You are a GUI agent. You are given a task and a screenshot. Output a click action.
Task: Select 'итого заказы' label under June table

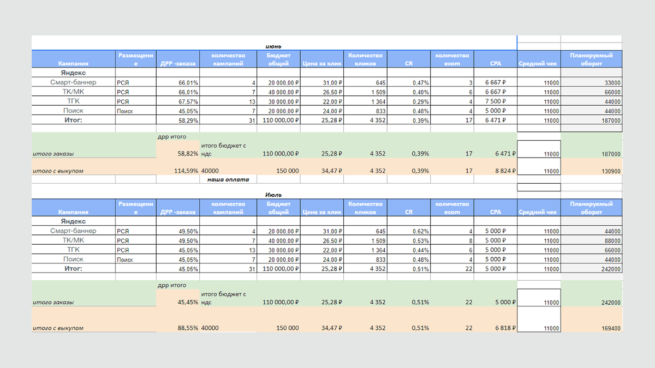tap(53, 154)
